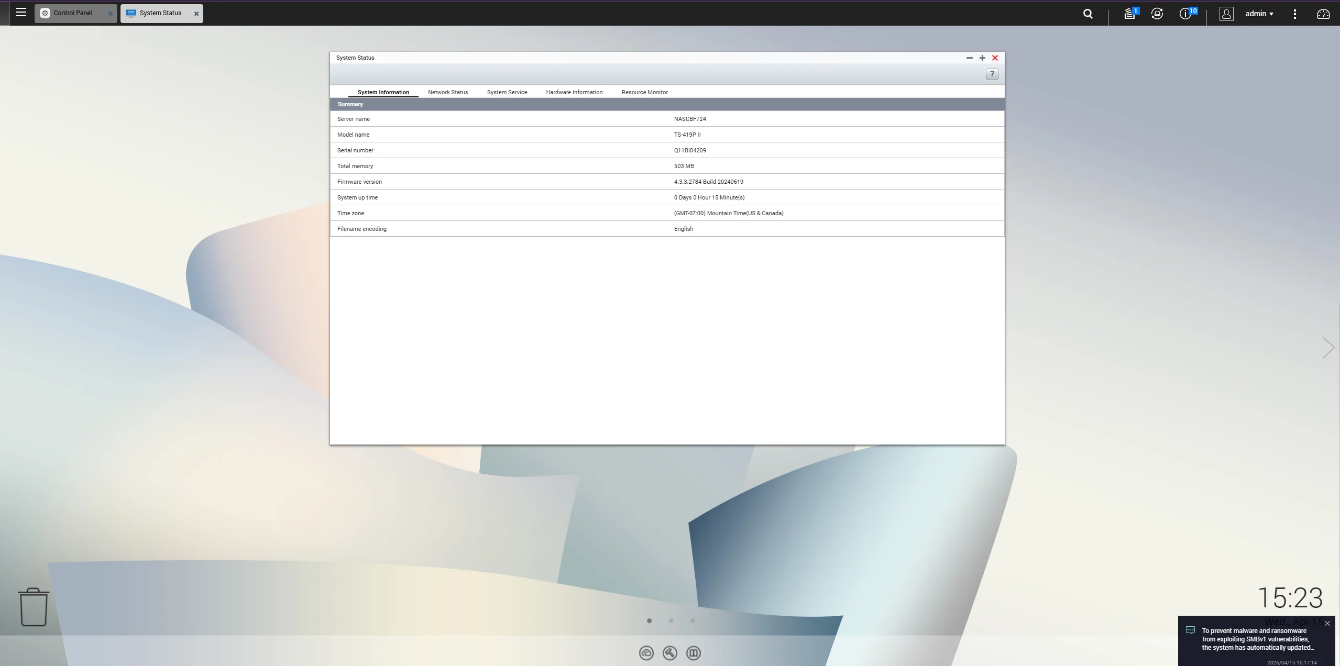Screen dimensions: 1340x666
Task: Click serial number value Q11BI04209
Action: [690, 150]
